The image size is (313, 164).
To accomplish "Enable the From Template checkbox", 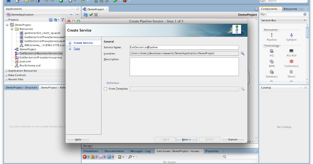I will click(105, 89).
